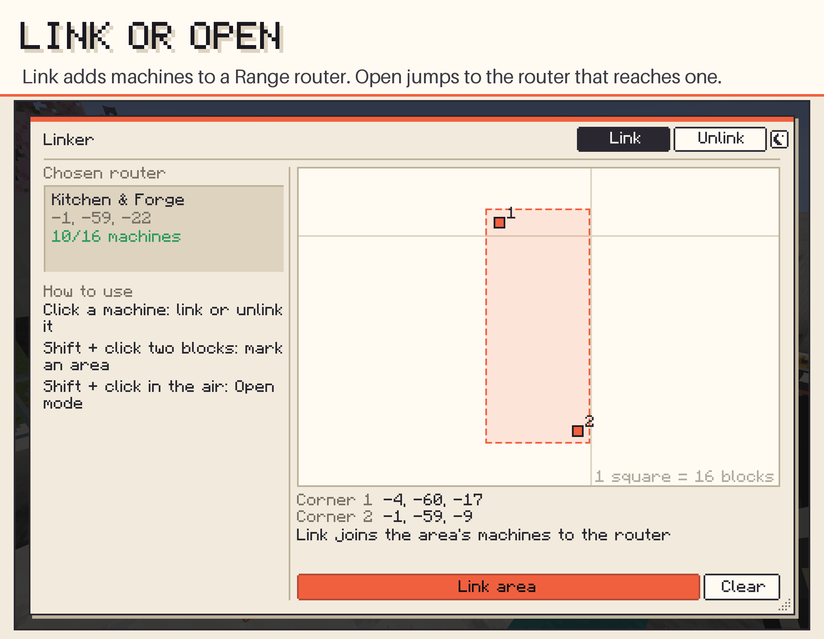Click the Corner 1 coordinates readout
Viewport: 824px width, 639px height.
click(389, 499)
